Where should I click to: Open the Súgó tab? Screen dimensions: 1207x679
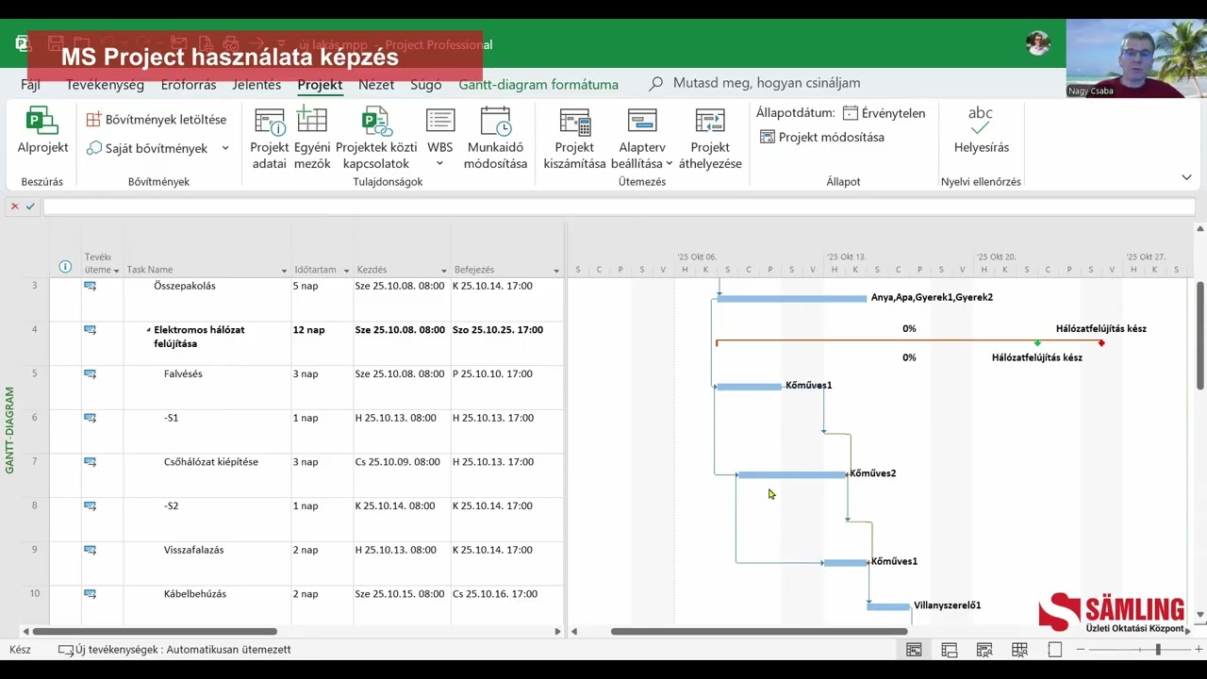[425, 84]
